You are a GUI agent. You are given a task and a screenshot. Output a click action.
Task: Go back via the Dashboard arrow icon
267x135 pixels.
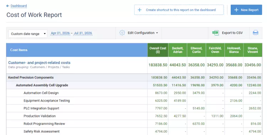pyautogui.click(x=8, y=6)
